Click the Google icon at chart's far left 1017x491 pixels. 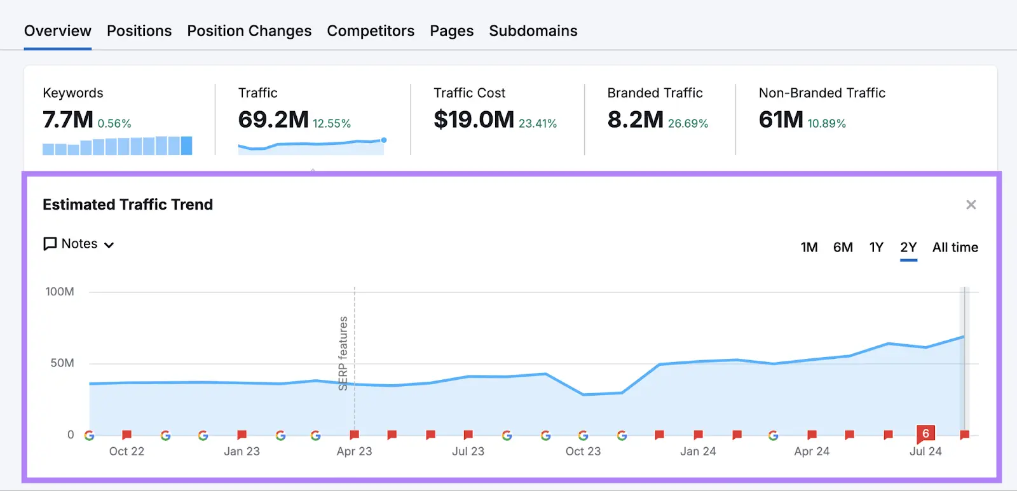click(x=89, y=435)
